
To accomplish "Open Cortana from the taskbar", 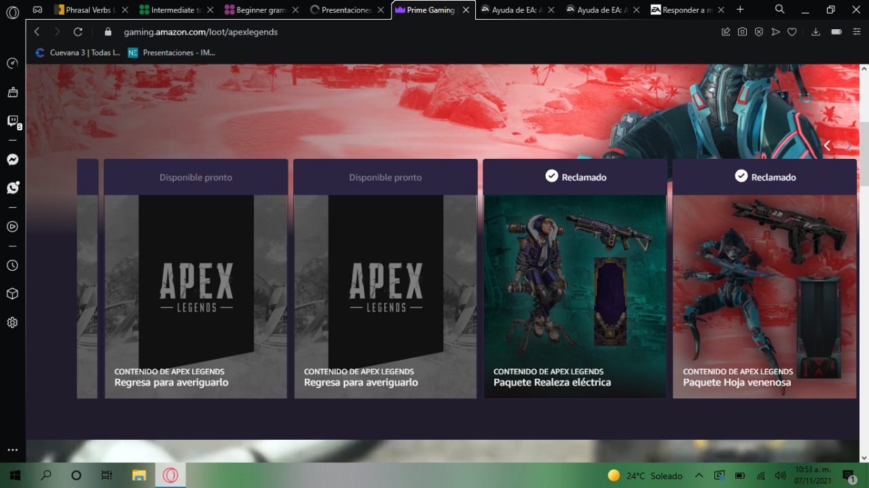I will (x=76, y=475).
